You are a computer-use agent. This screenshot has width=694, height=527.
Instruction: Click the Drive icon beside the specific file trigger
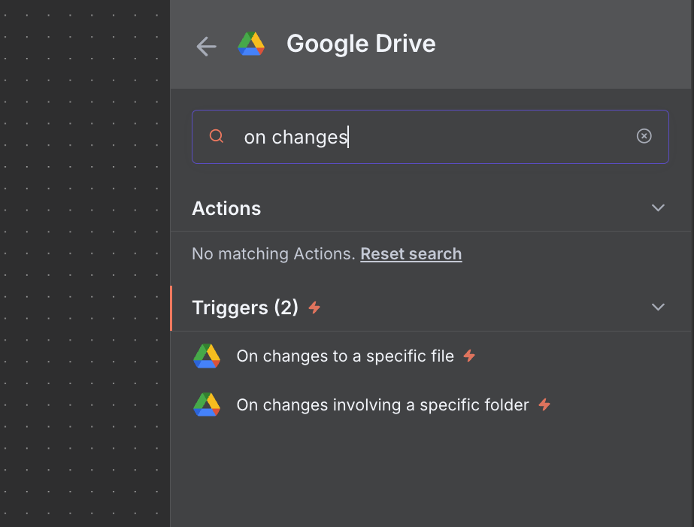pyautogui.click(x=207, y=356)
